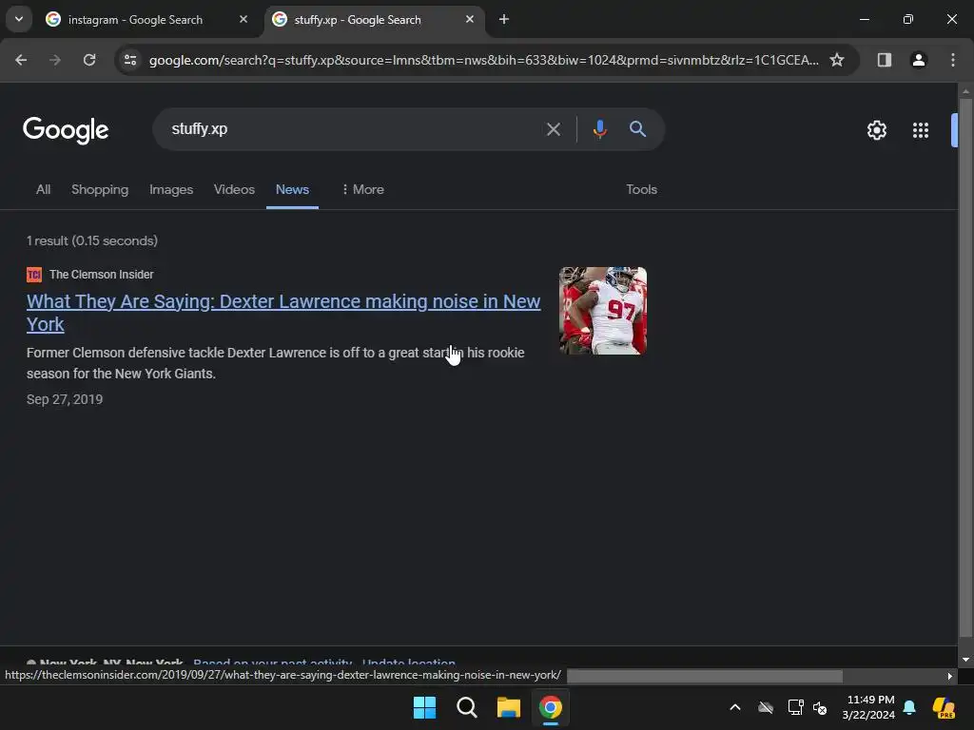Open File Explorer from taskbar
This screenshot has width=974, height=730.
[508, 707]
